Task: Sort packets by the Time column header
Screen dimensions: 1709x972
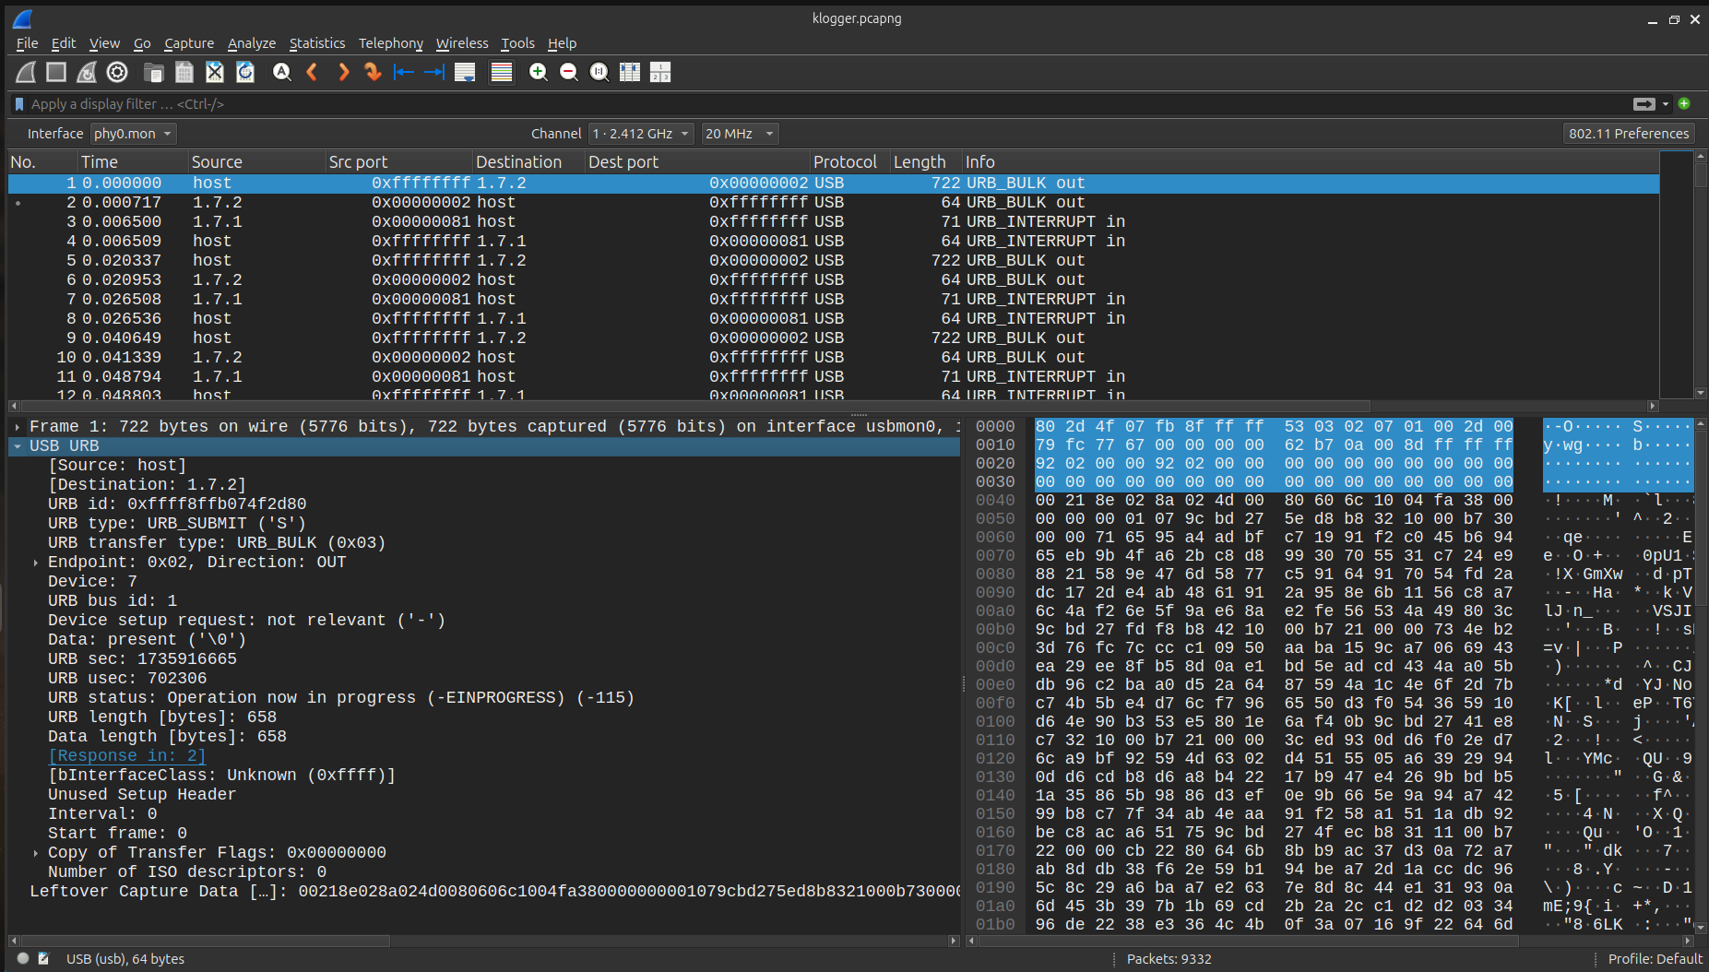Action: click(x=133, y=162)
